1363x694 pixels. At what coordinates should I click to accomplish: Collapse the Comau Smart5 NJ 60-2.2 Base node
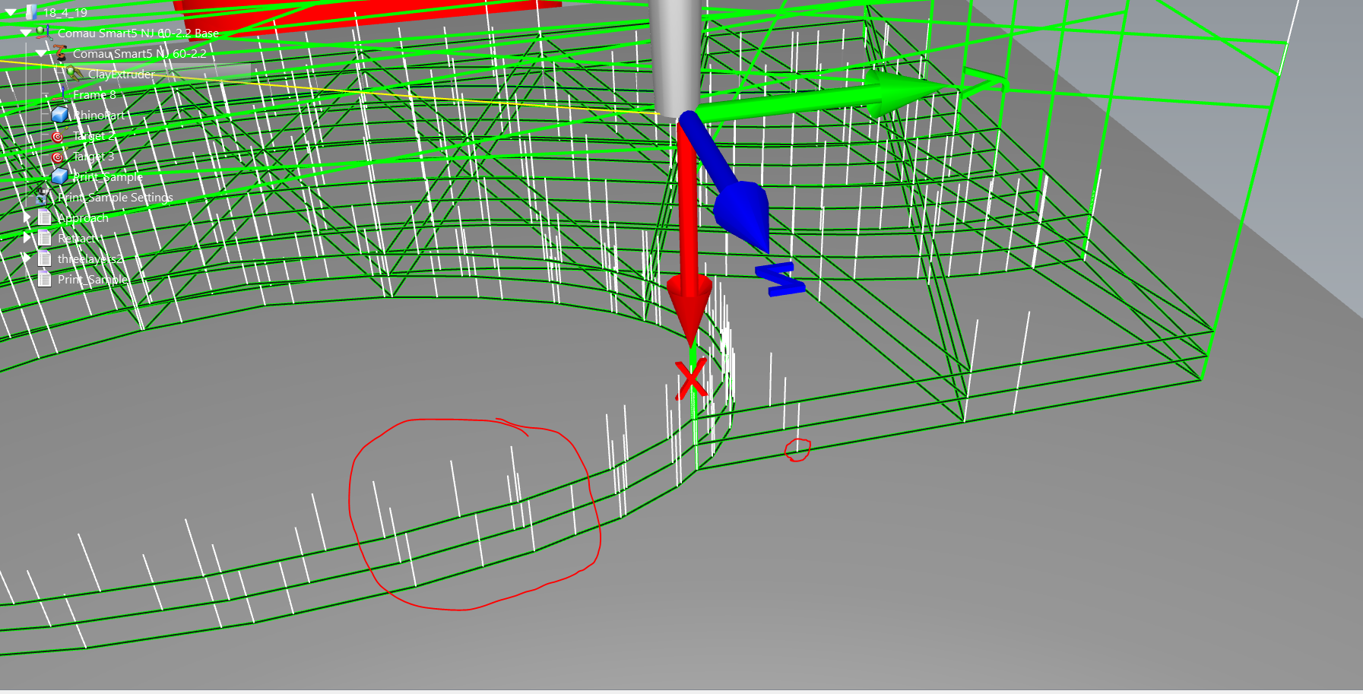[26, 33]
